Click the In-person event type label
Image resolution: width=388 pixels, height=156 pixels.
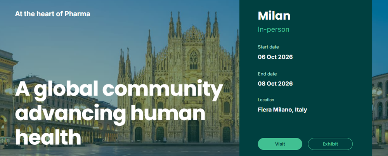tap(274, 29)
